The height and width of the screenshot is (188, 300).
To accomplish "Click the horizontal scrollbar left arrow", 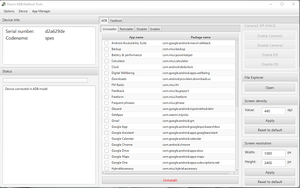I will point(103,173).
